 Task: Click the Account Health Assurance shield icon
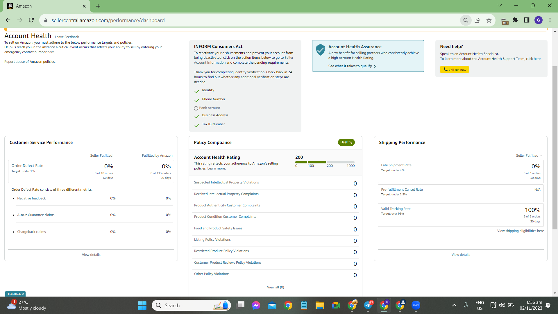320,50
